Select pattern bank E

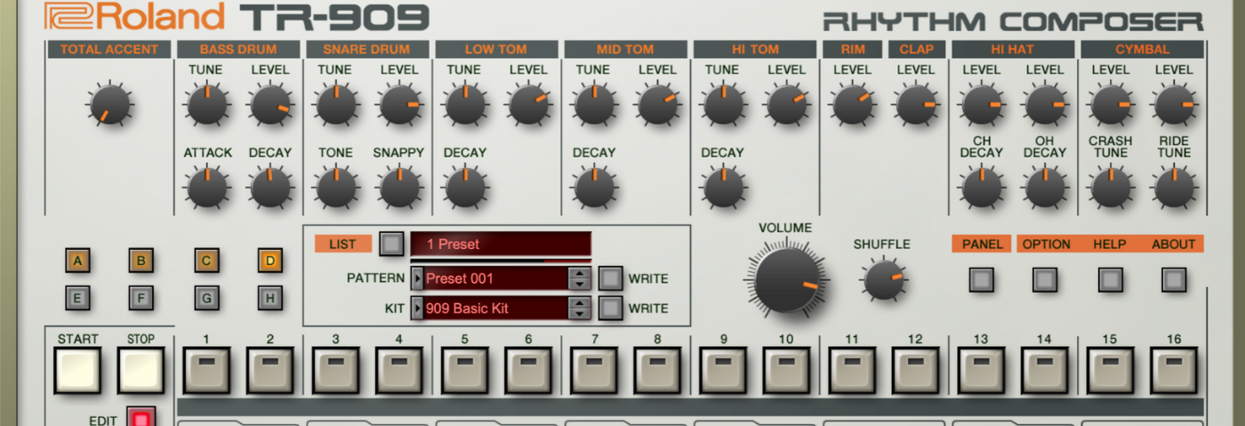pyautogui.click(x=77, y=298)
